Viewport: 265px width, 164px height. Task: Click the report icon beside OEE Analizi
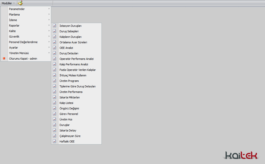(x=55, y=48)
